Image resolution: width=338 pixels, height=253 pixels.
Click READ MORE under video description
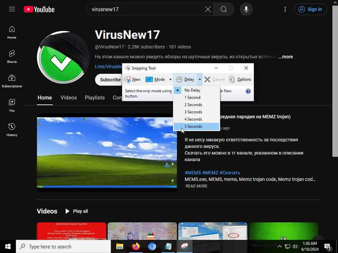[196, 186]
